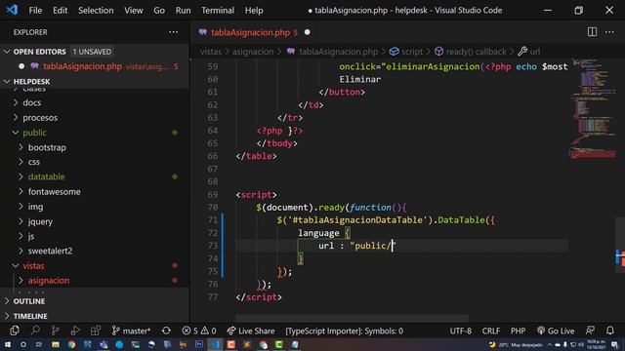Image resolution: width=625 pixels, height=351 pixels.
Task: Expand the datatable folder
Action: click(x=94, y=176)
